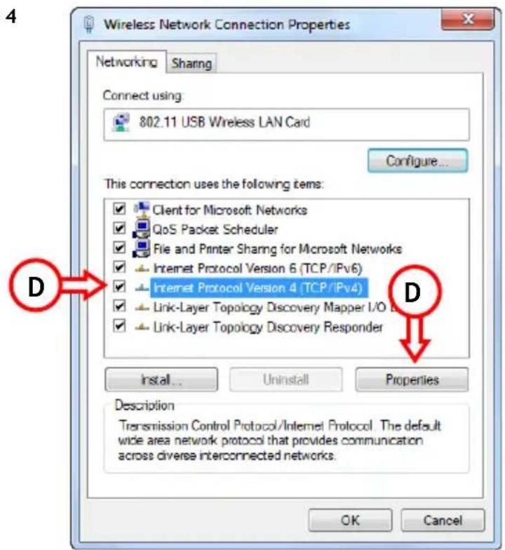Confirm changes with OK button
Image resolution: width=505 pixels, height=550 pixels.
click(350, 521)
